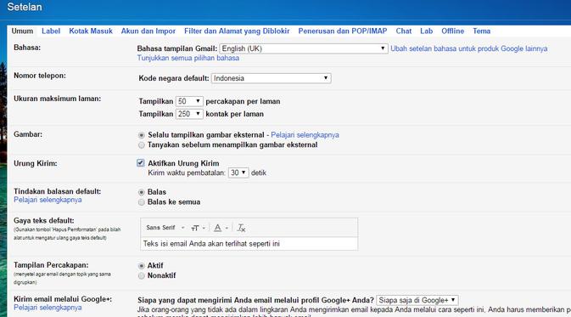Open the cancellation period seconds dropdown
571x317 pixels.
[238, 173]
